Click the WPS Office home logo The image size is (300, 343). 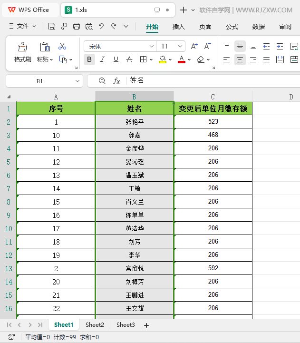29,10
